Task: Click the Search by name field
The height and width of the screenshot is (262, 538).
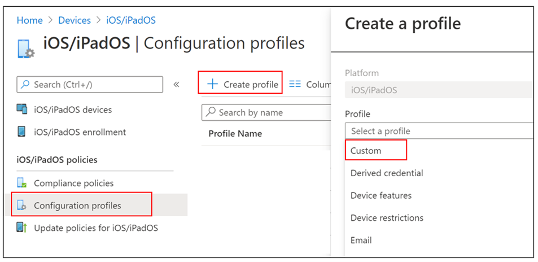Action: (266, 112)
